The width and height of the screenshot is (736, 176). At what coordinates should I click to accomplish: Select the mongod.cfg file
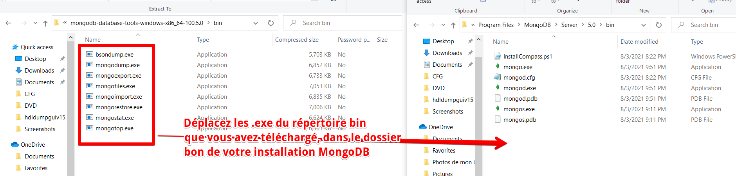519,77
